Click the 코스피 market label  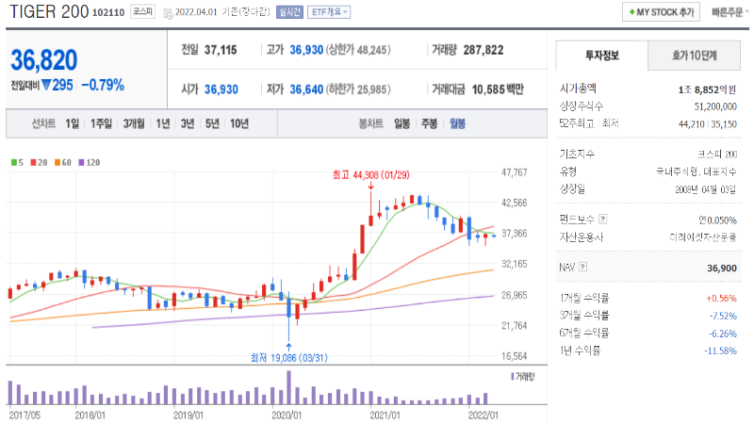pyautogui.click(x=143, y=11)
